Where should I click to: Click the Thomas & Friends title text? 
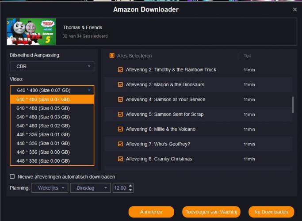82,27
